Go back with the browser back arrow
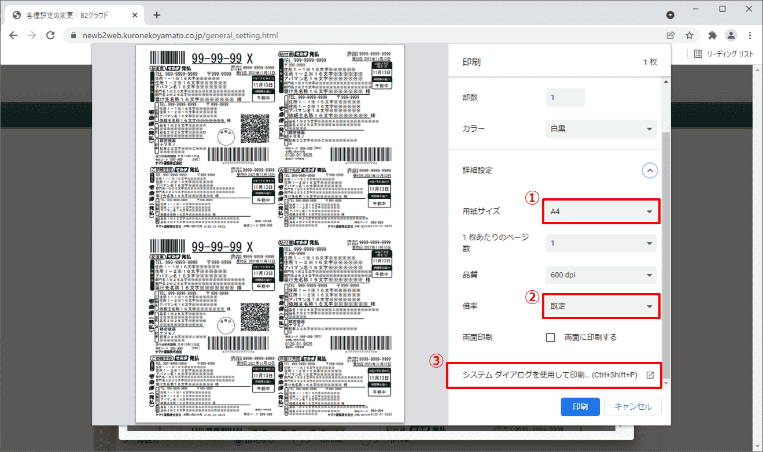Image resolution: width=763 pixels, height=452 pixels. pos(13,35)
